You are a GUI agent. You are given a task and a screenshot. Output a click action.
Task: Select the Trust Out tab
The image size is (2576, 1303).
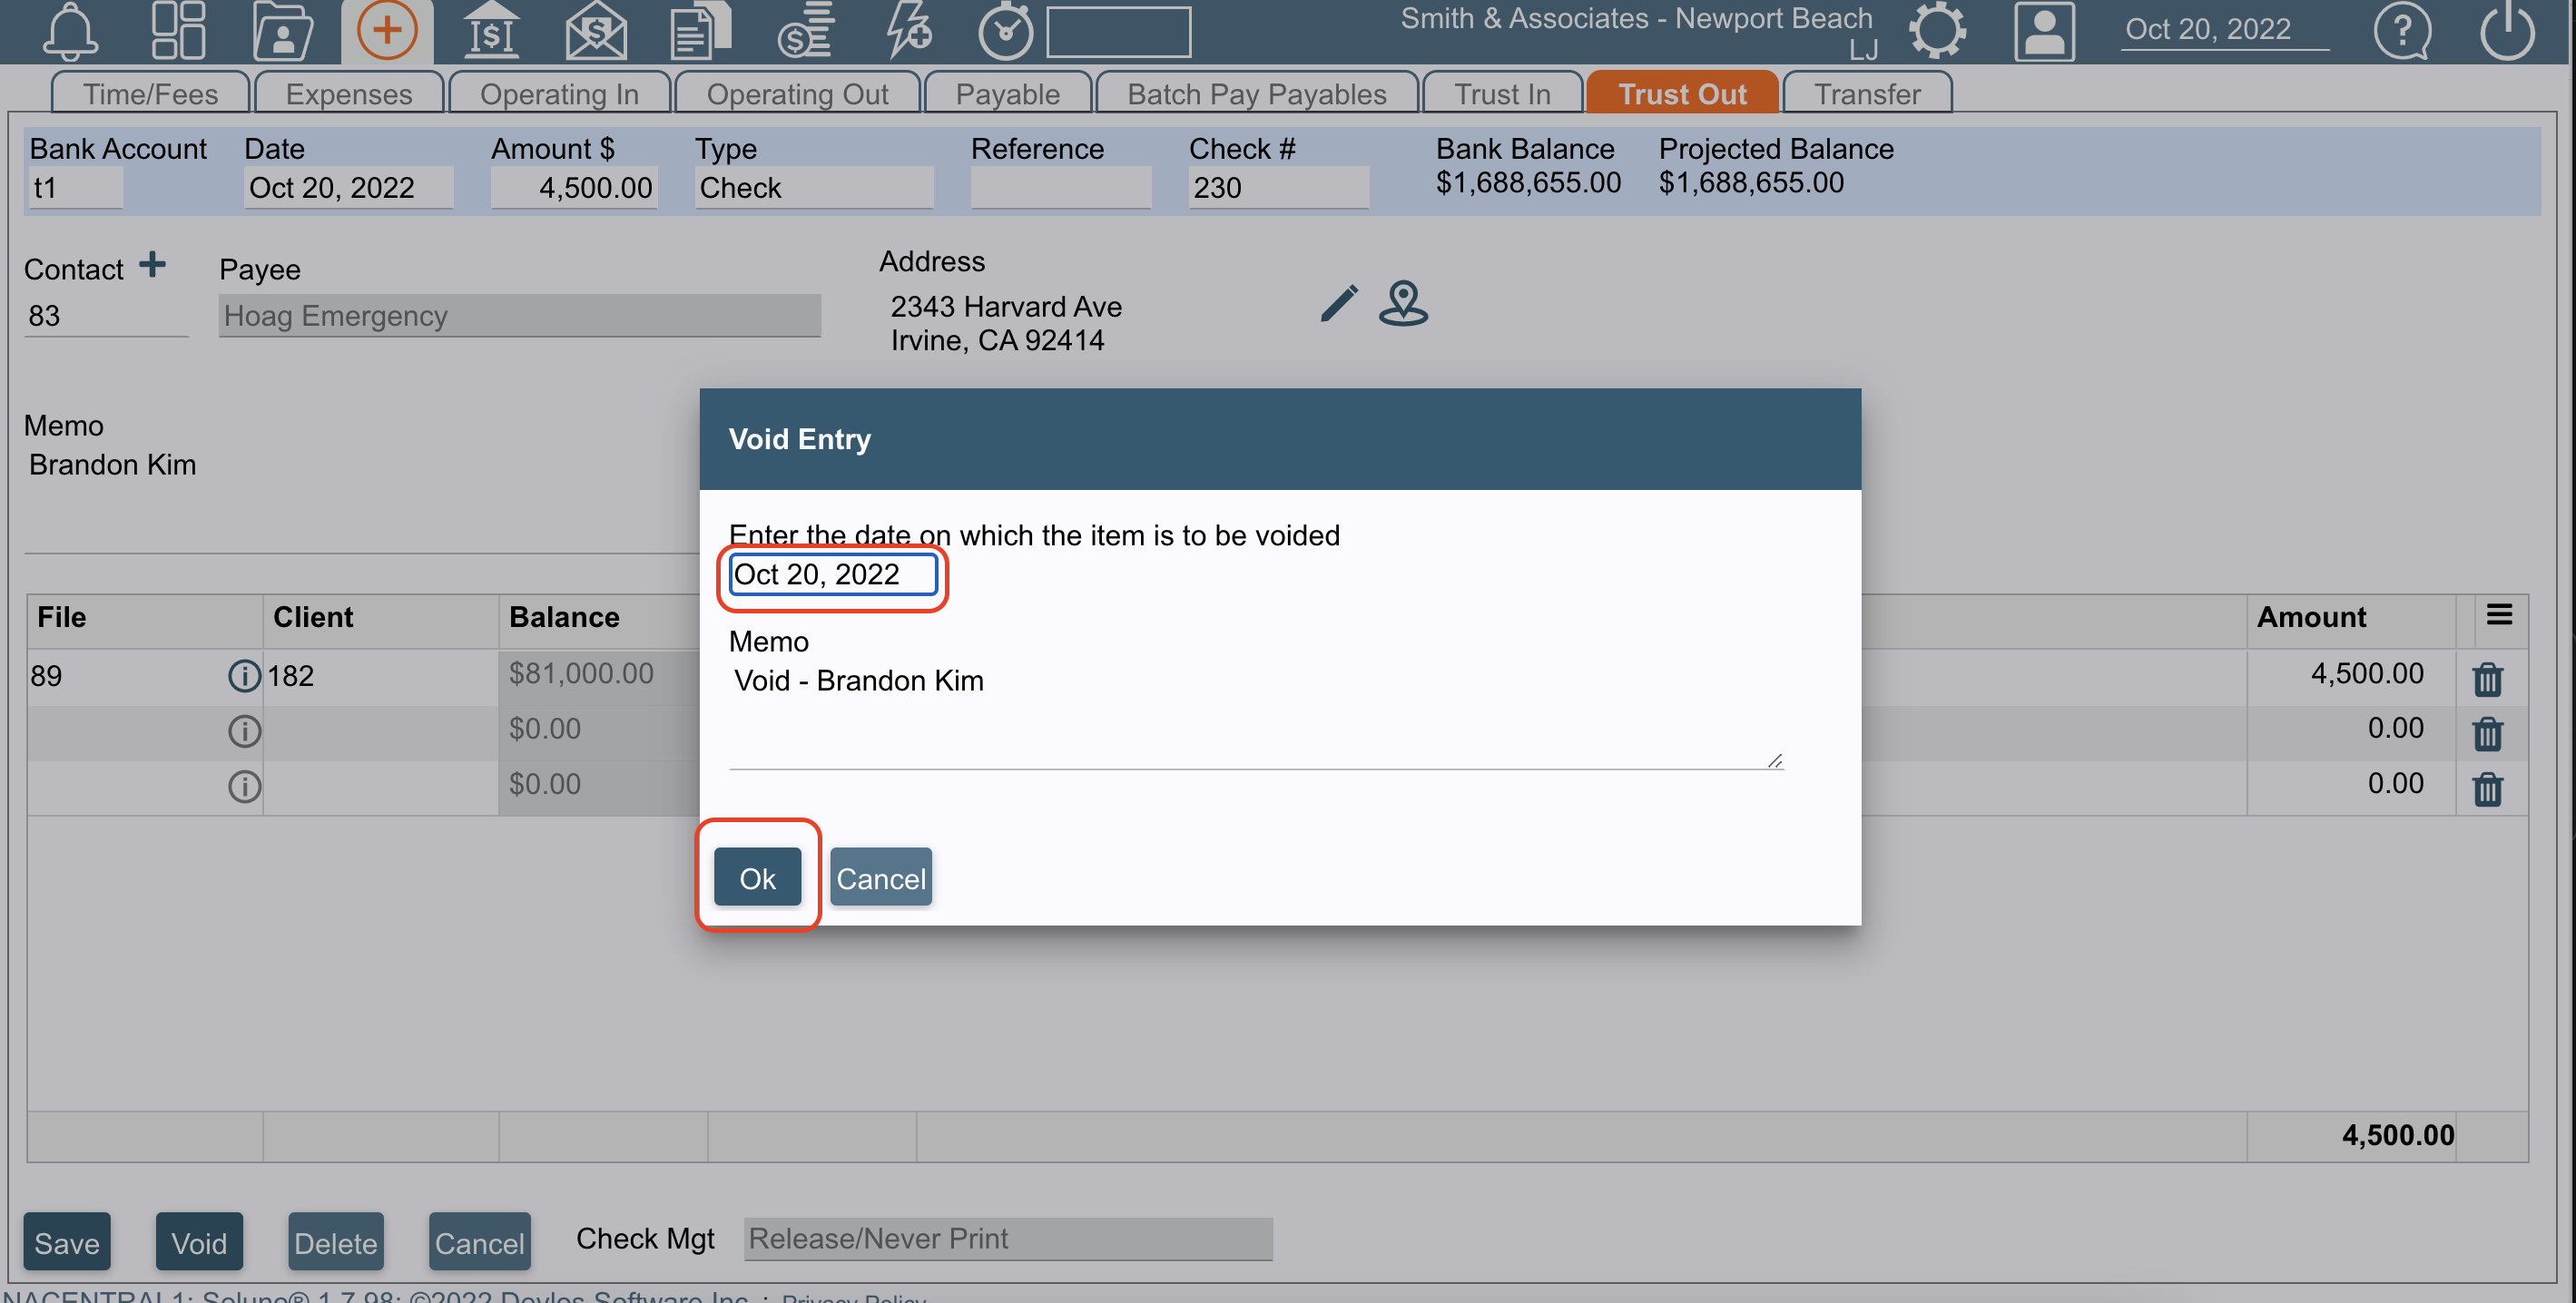[1682, 93]
